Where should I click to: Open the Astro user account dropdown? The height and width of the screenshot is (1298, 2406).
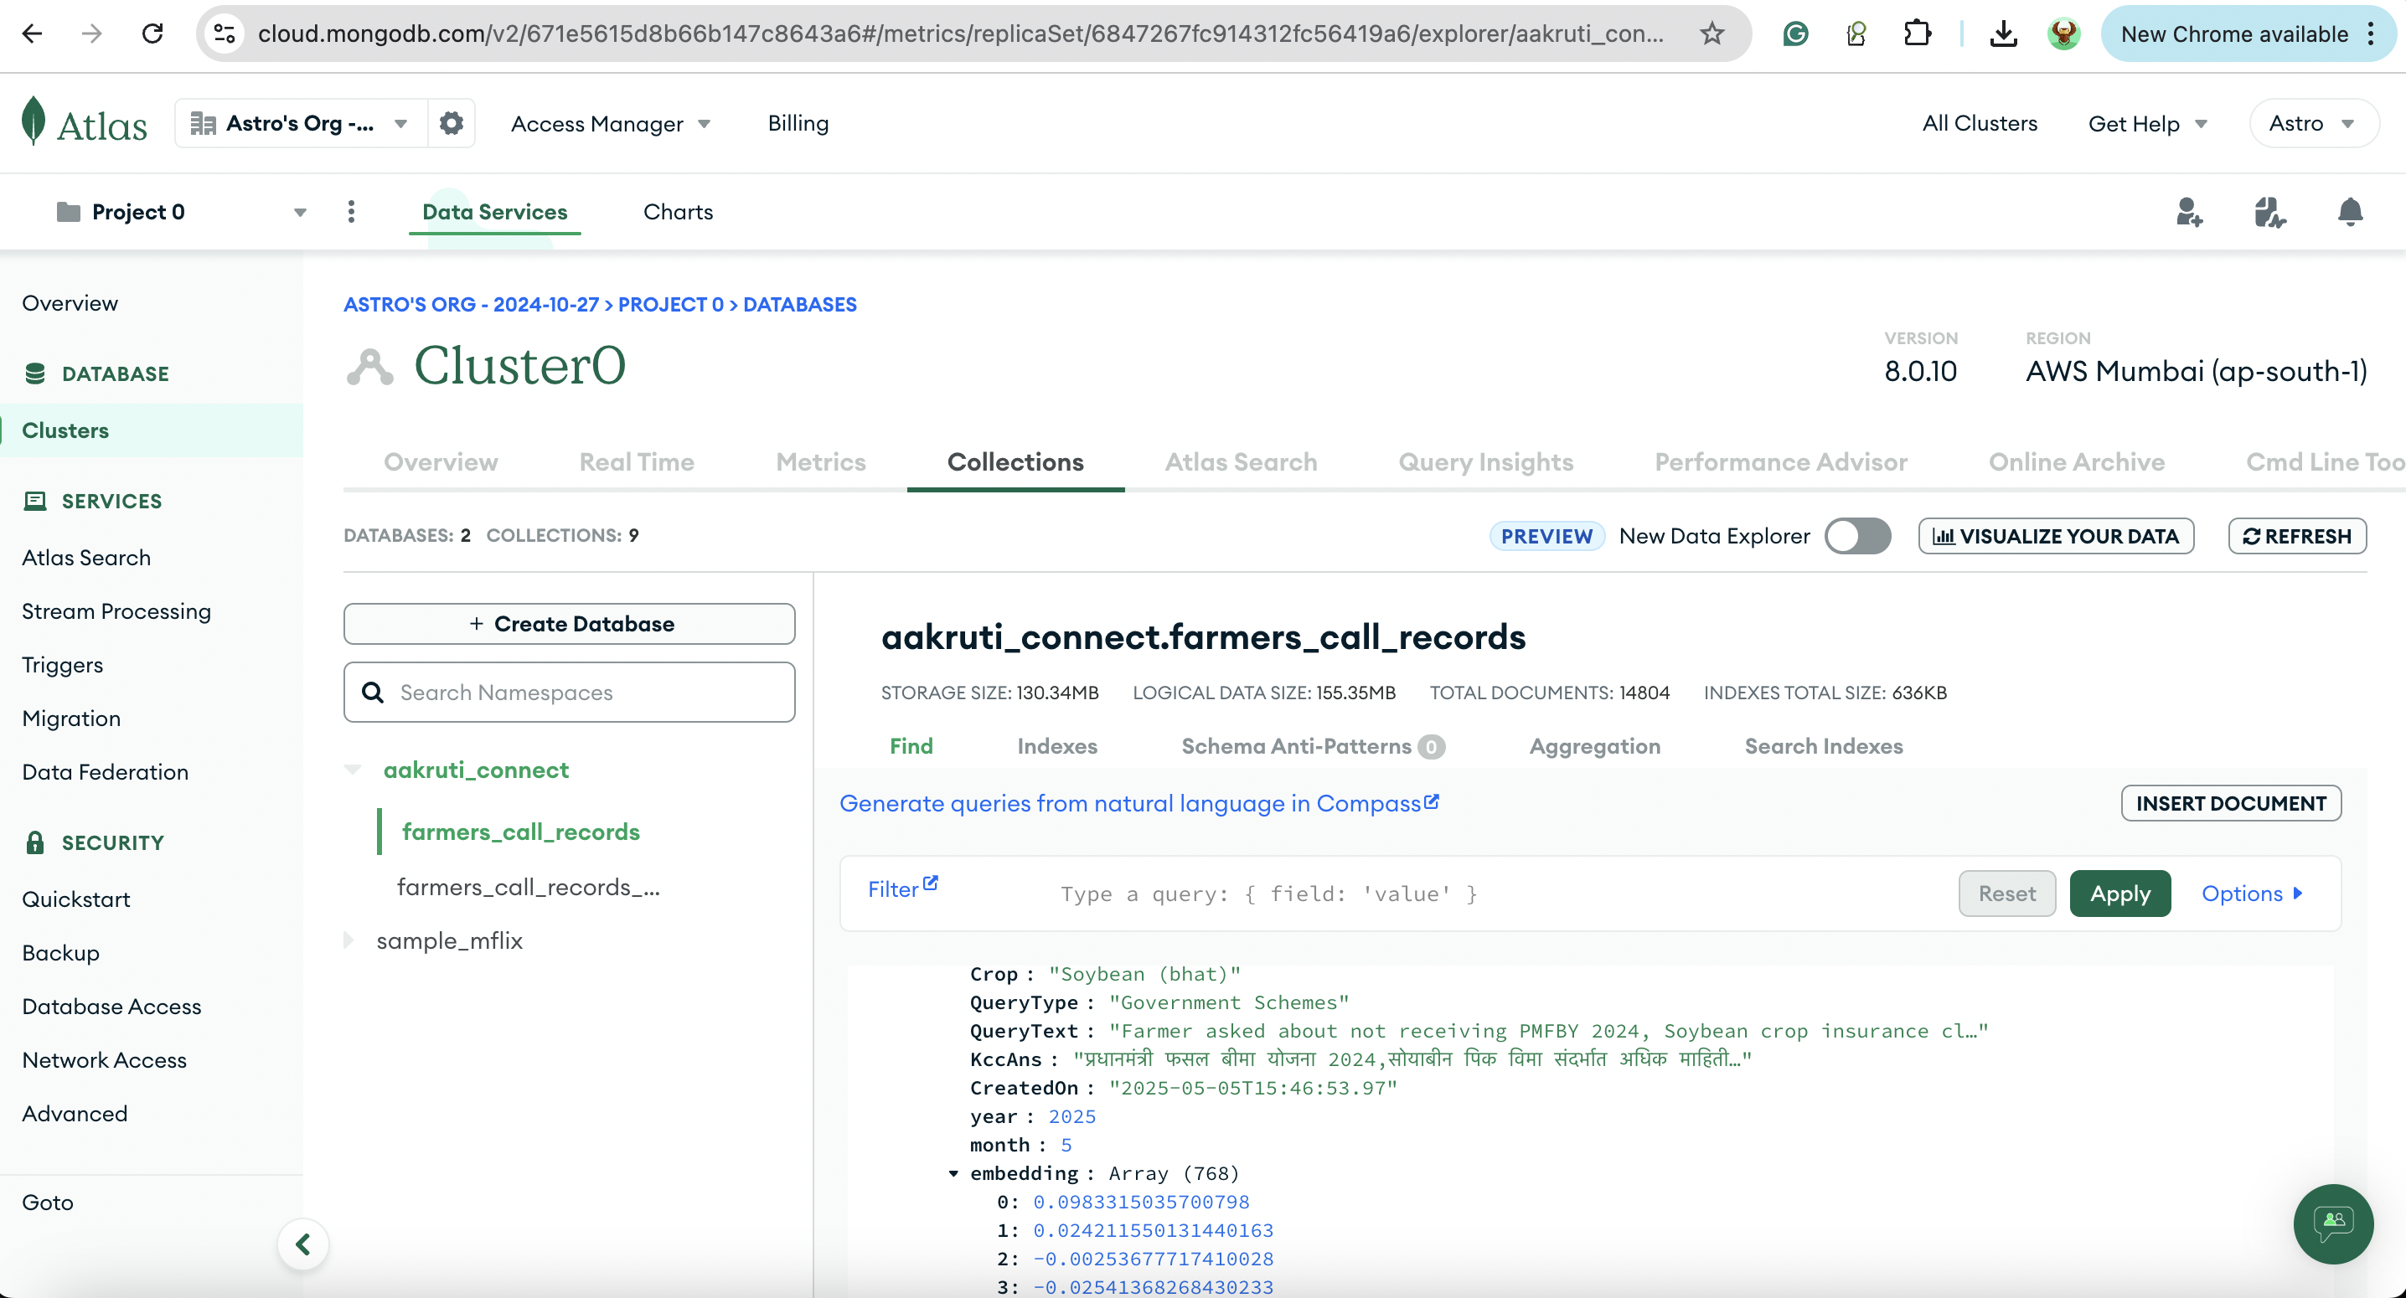(x=2313, y=123)
